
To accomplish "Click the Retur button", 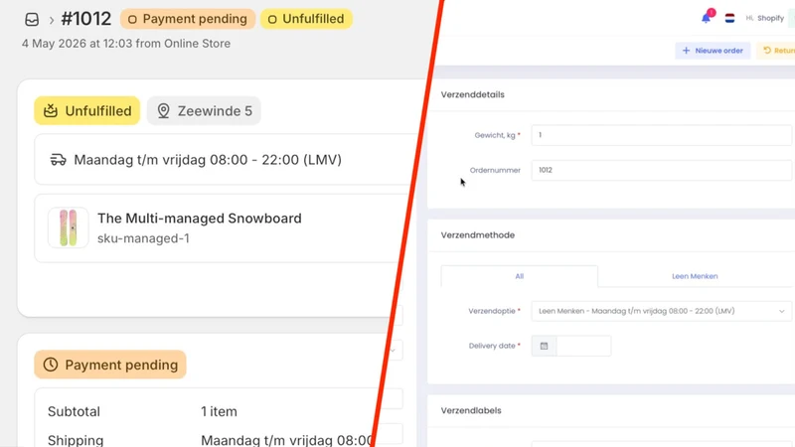I will (776, 51).
